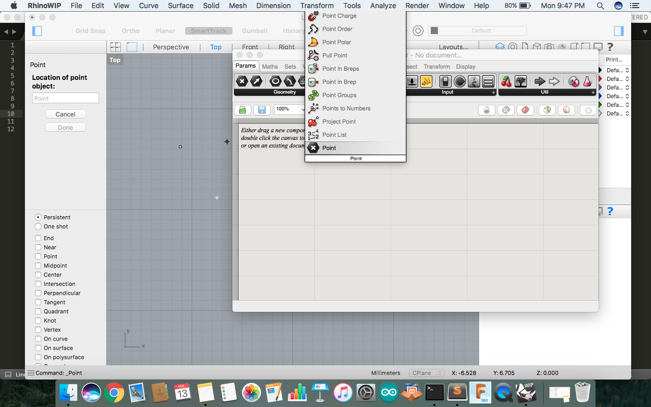Toggle Grid Snap in the Rhino toolbar
This screenshot has width=651, height=407.
[91, 31]
